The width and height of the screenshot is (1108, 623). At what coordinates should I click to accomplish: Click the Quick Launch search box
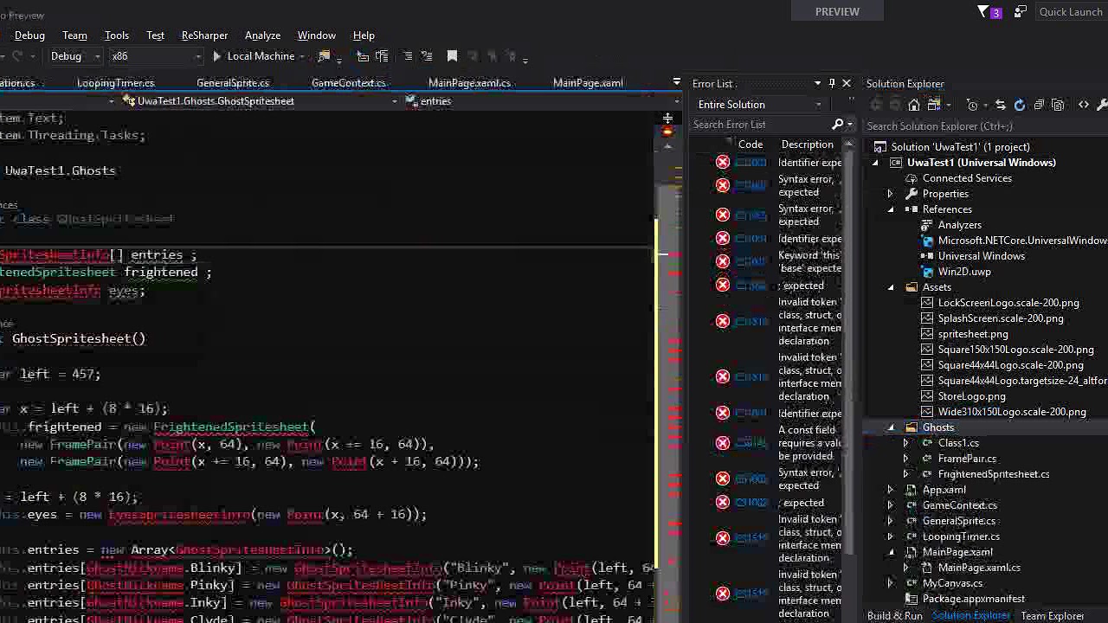[1071, 12]
